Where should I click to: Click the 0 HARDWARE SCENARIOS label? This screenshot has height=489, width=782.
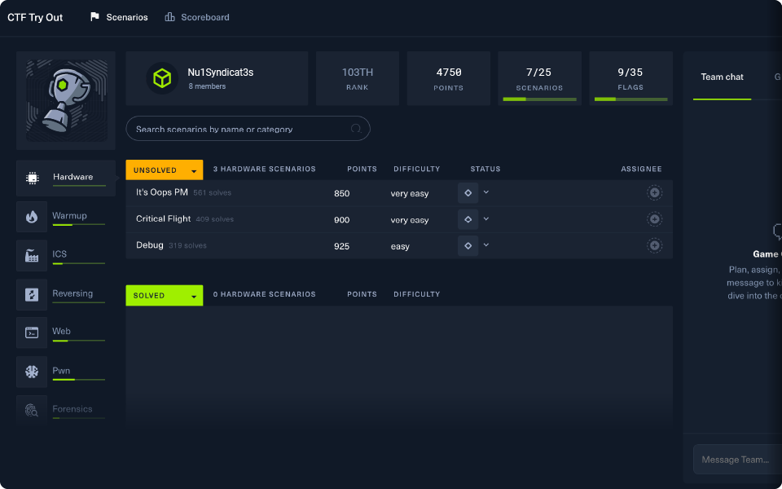264,294
